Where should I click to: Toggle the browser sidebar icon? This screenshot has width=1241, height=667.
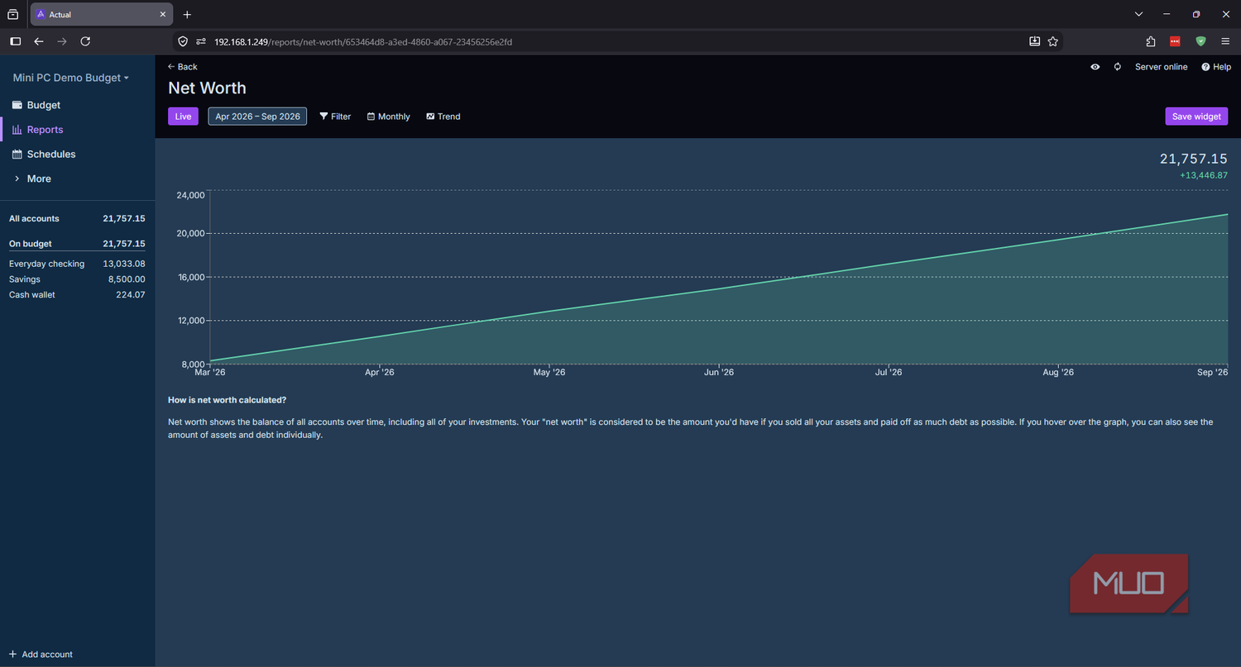[x=15, y=41]
